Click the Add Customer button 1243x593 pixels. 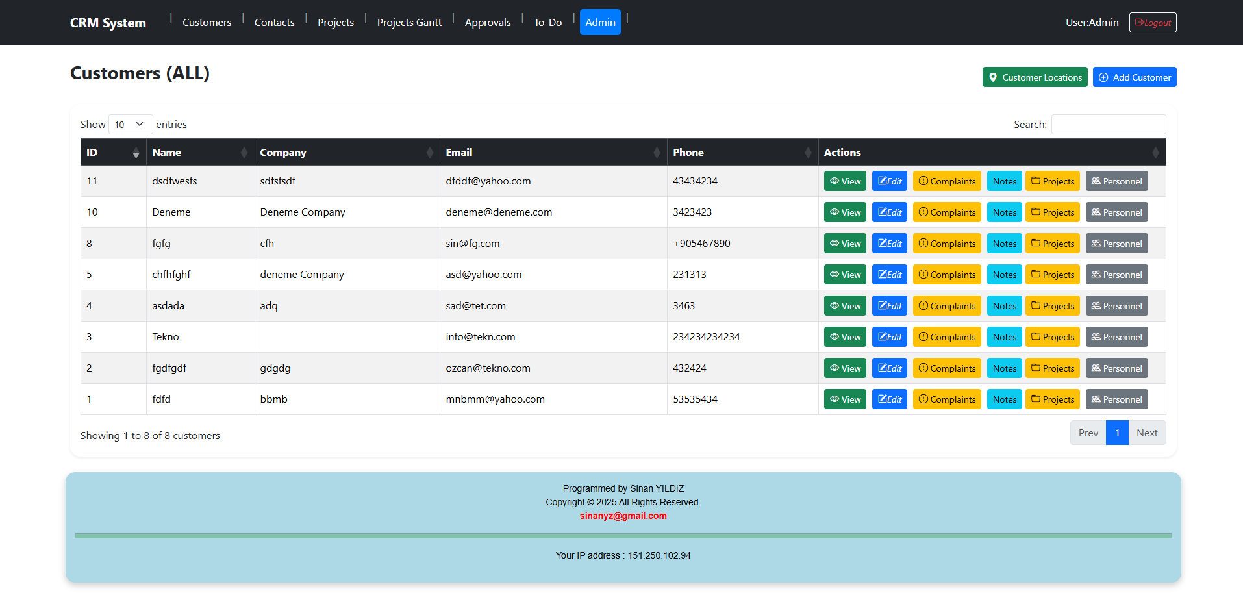click(x=1135, y=77)
